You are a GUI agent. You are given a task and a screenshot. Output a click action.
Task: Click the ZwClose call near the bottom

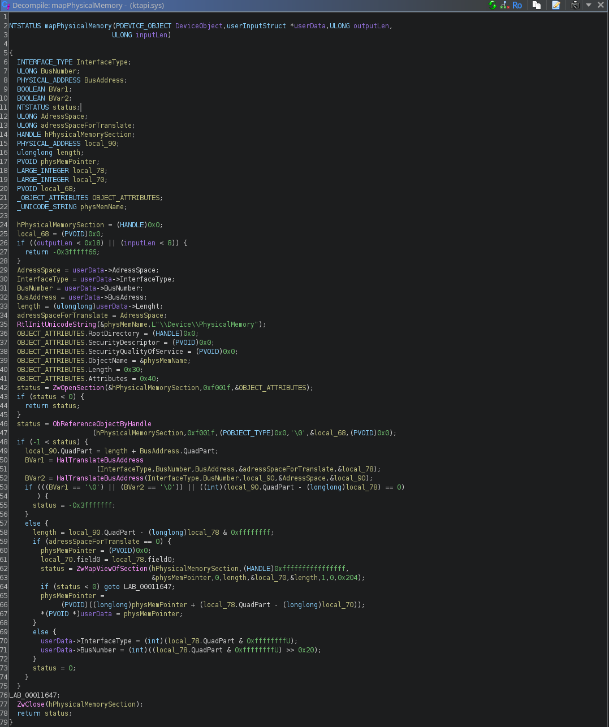pos(31,704)
